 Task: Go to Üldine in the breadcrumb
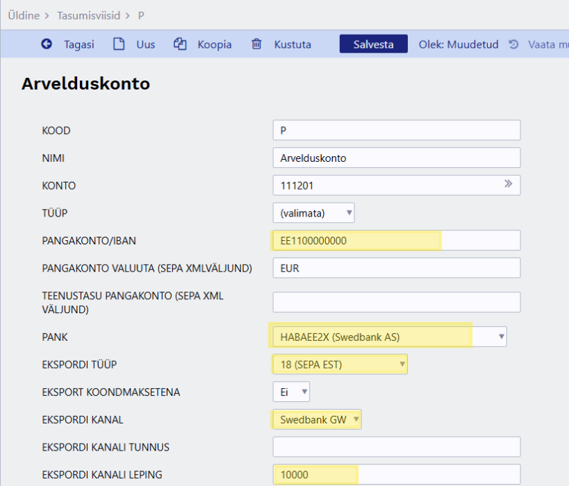pyautogui.click(x=23, y=14)
